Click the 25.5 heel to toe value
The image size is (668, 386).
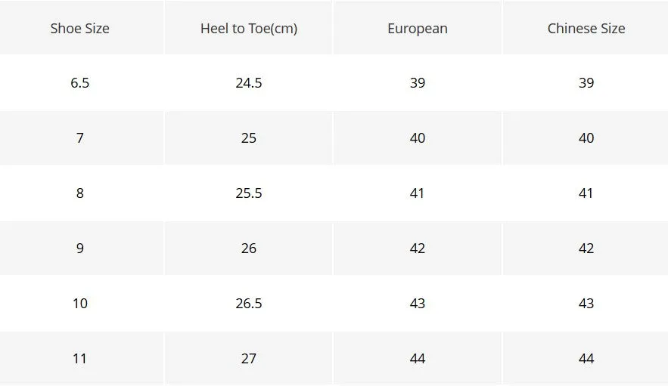click(x=249, y=193)
